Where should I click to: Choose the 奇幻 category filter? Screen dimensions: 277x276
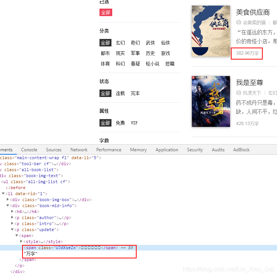(x=135, y=43)
